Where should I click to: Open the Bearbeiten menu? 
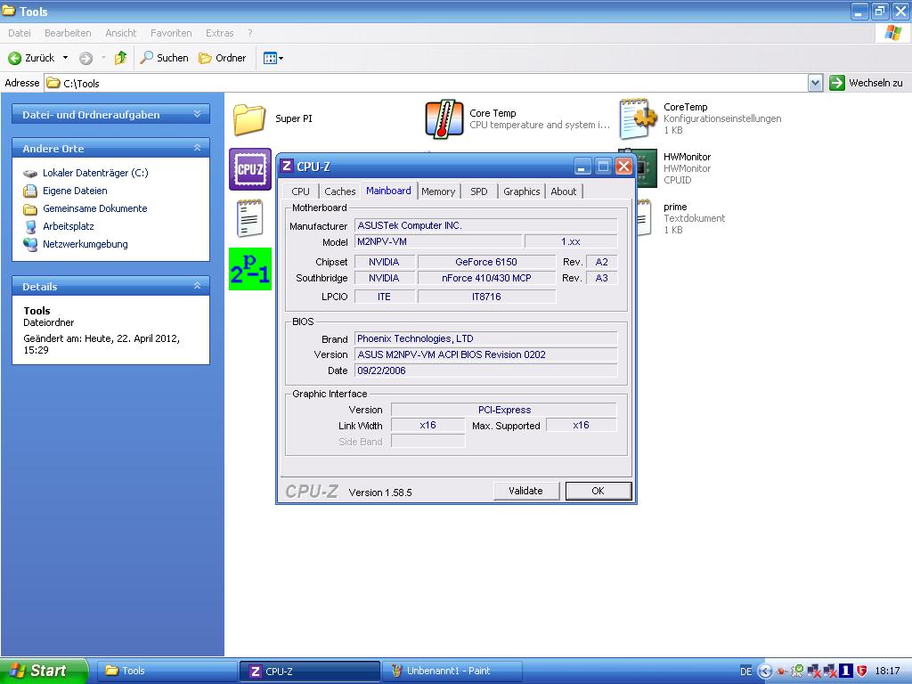[68, 33]
